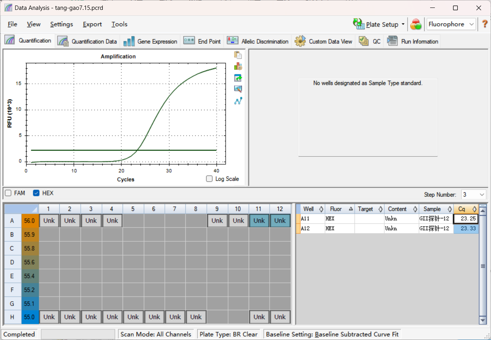This screenshot has width=491, height=340.
Task: Open the Step Number dropdown
Action: click(x=474, y=194)
